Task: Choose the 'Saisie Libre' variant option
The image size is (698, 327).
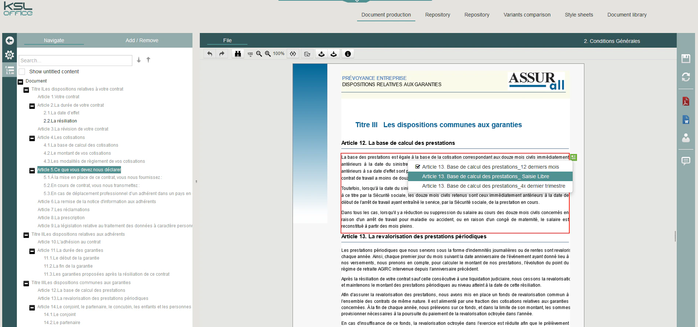Action: [485, 176]
